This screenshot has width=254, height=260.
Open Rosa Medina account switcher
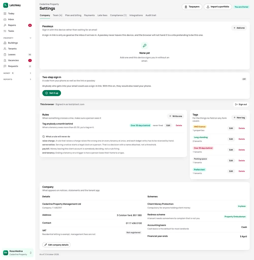point(18,253)
